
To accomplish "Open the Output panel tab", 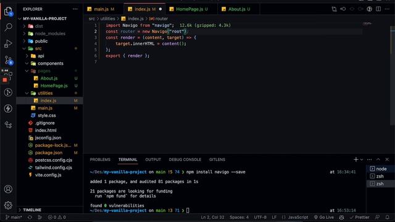I will [153, 160].
